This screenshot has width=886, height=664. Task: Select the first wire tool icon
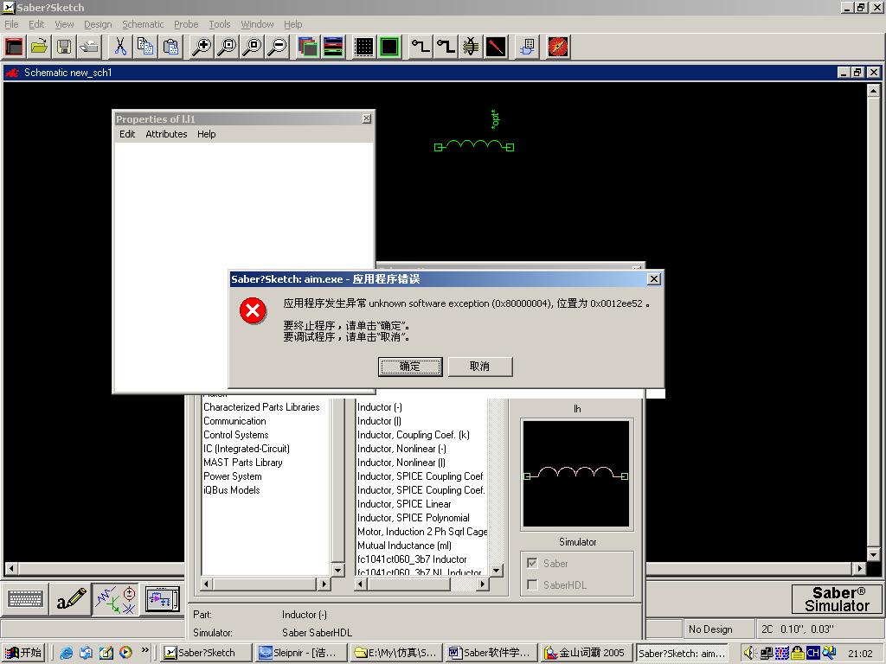point(420,47)
